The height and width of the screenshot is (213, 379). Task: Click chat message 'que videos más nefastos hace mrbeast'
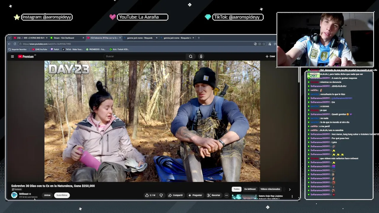coord(339,158)
